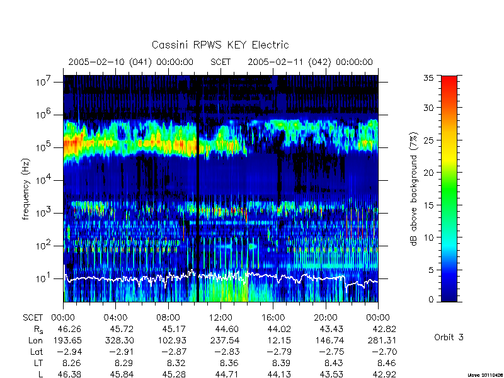Click the L value '46.38'

point(69,374)
